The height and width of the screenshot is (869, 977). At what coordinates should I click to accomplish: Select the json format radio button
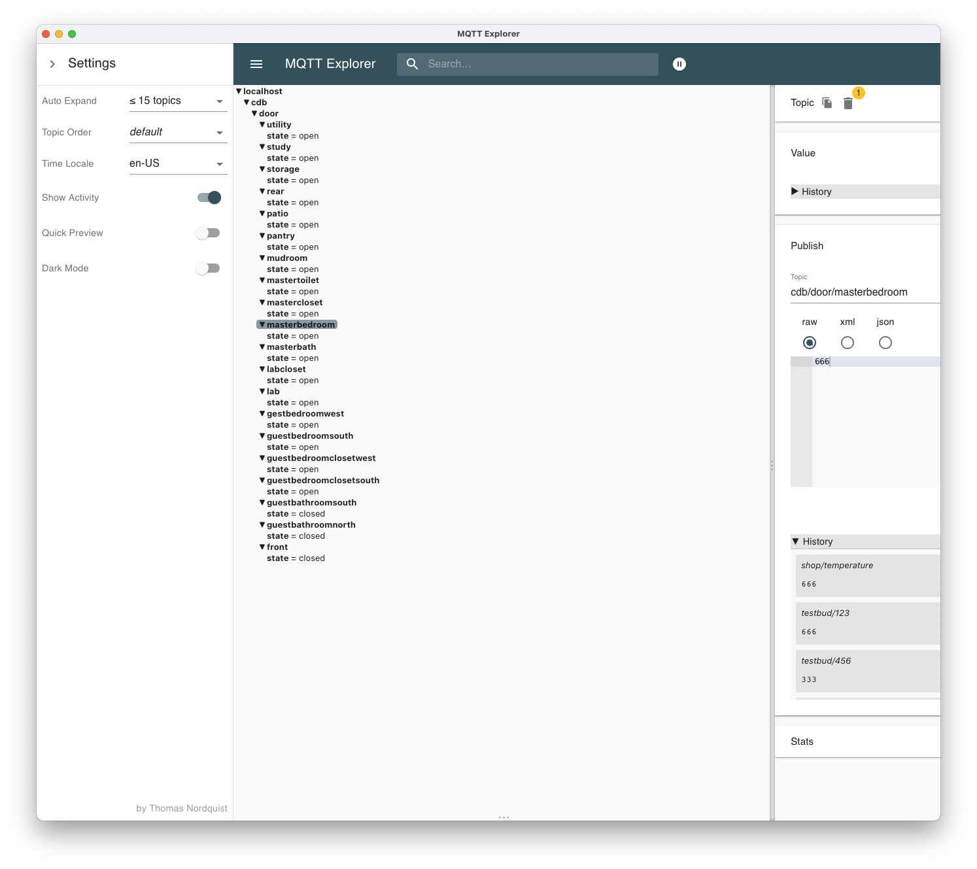[885, 343]
